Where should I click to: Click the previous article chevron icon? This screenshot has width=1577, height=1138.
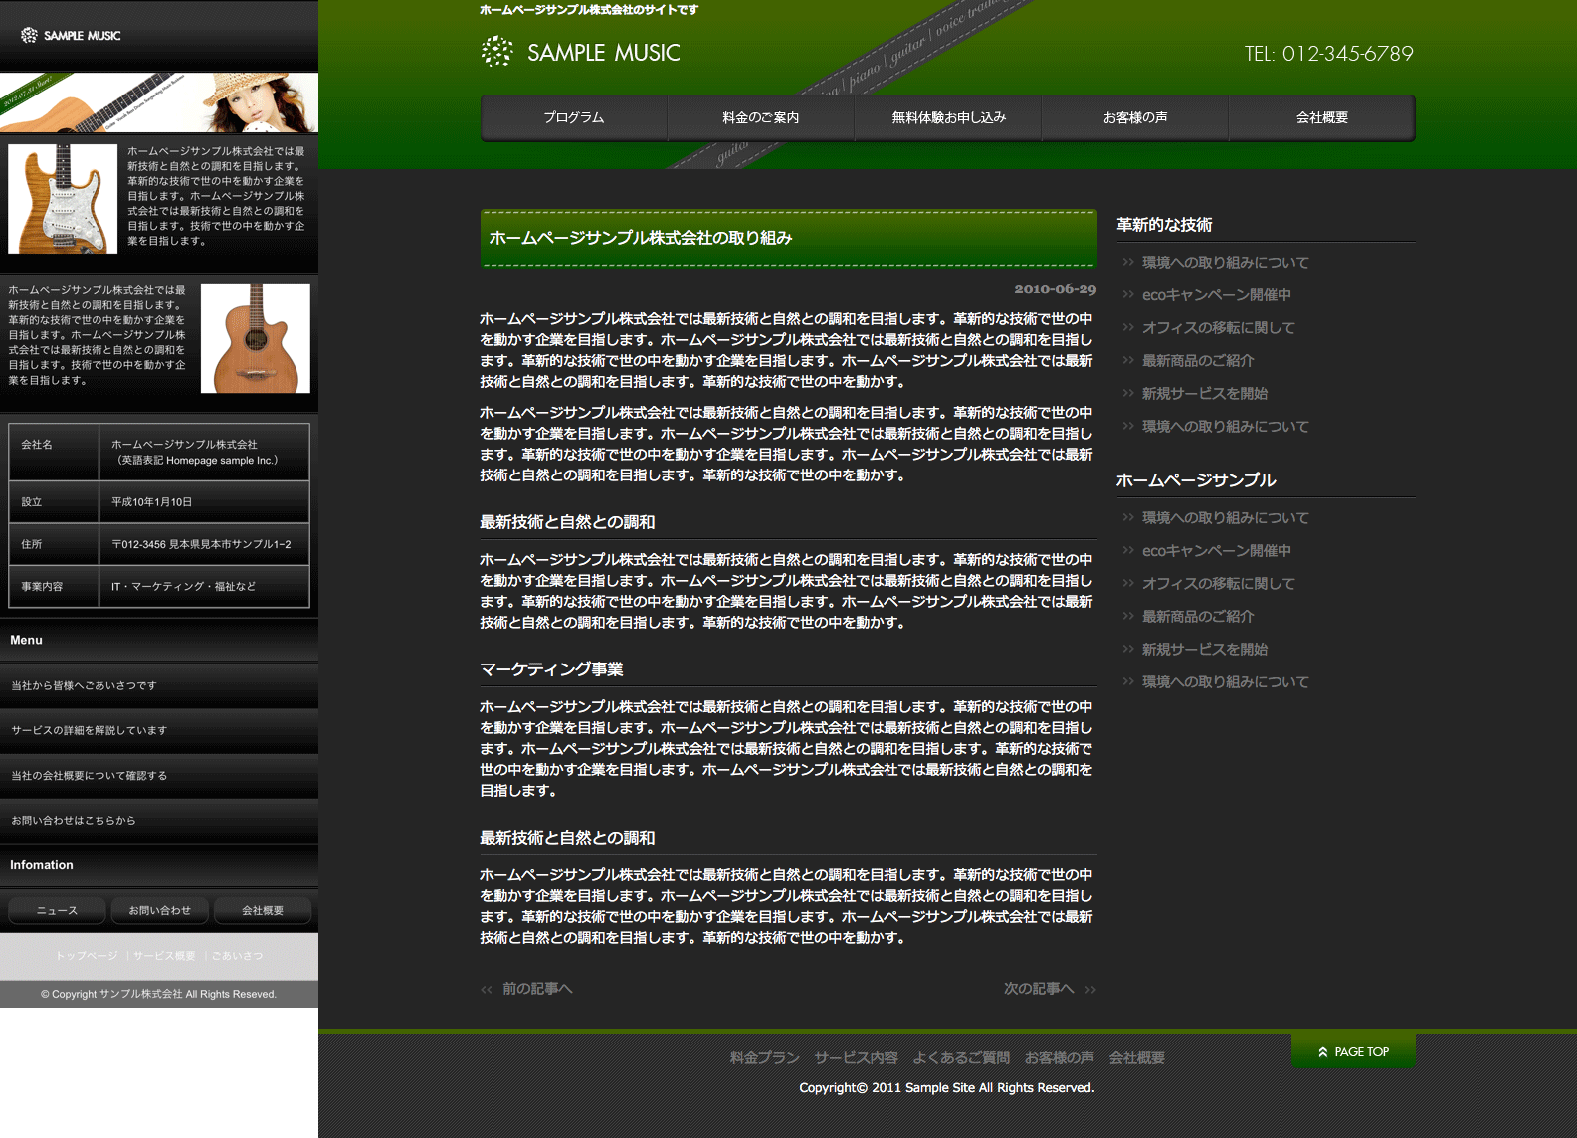tap(487, 989)
